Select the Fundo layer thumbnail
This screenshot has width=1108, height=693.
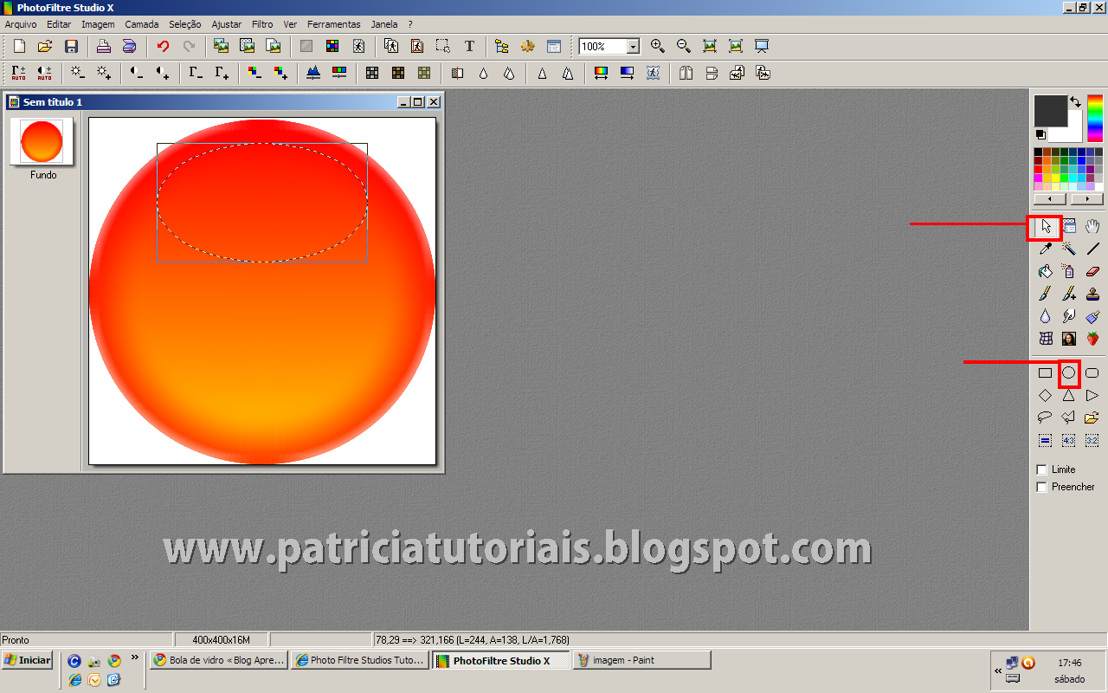tap(42, 141)
